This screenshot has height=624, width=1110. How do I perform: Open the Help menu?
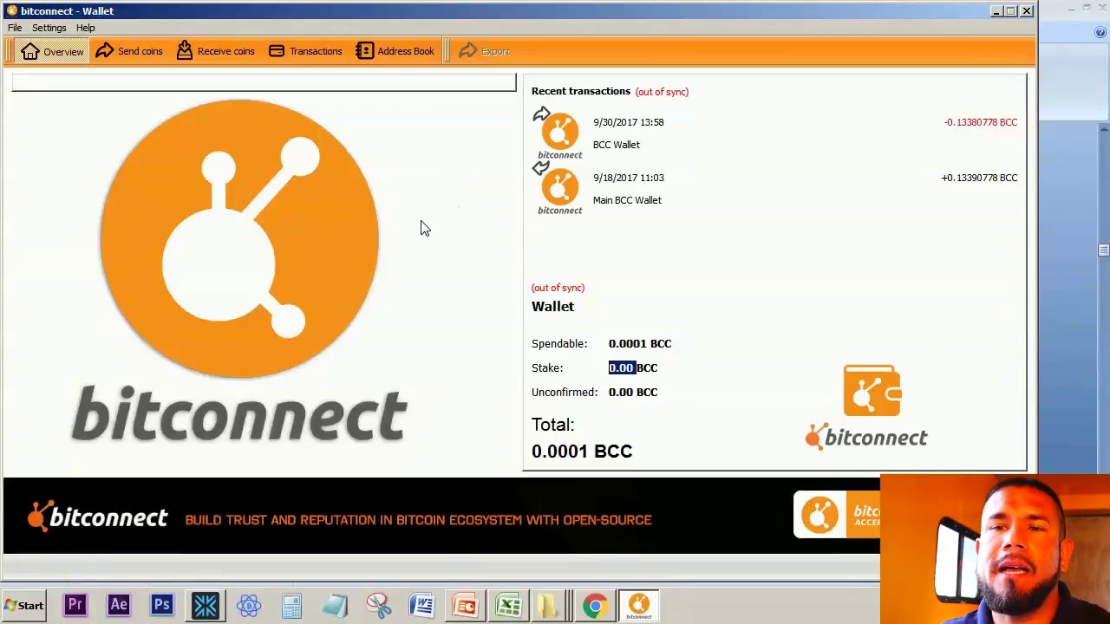point(85,28)
